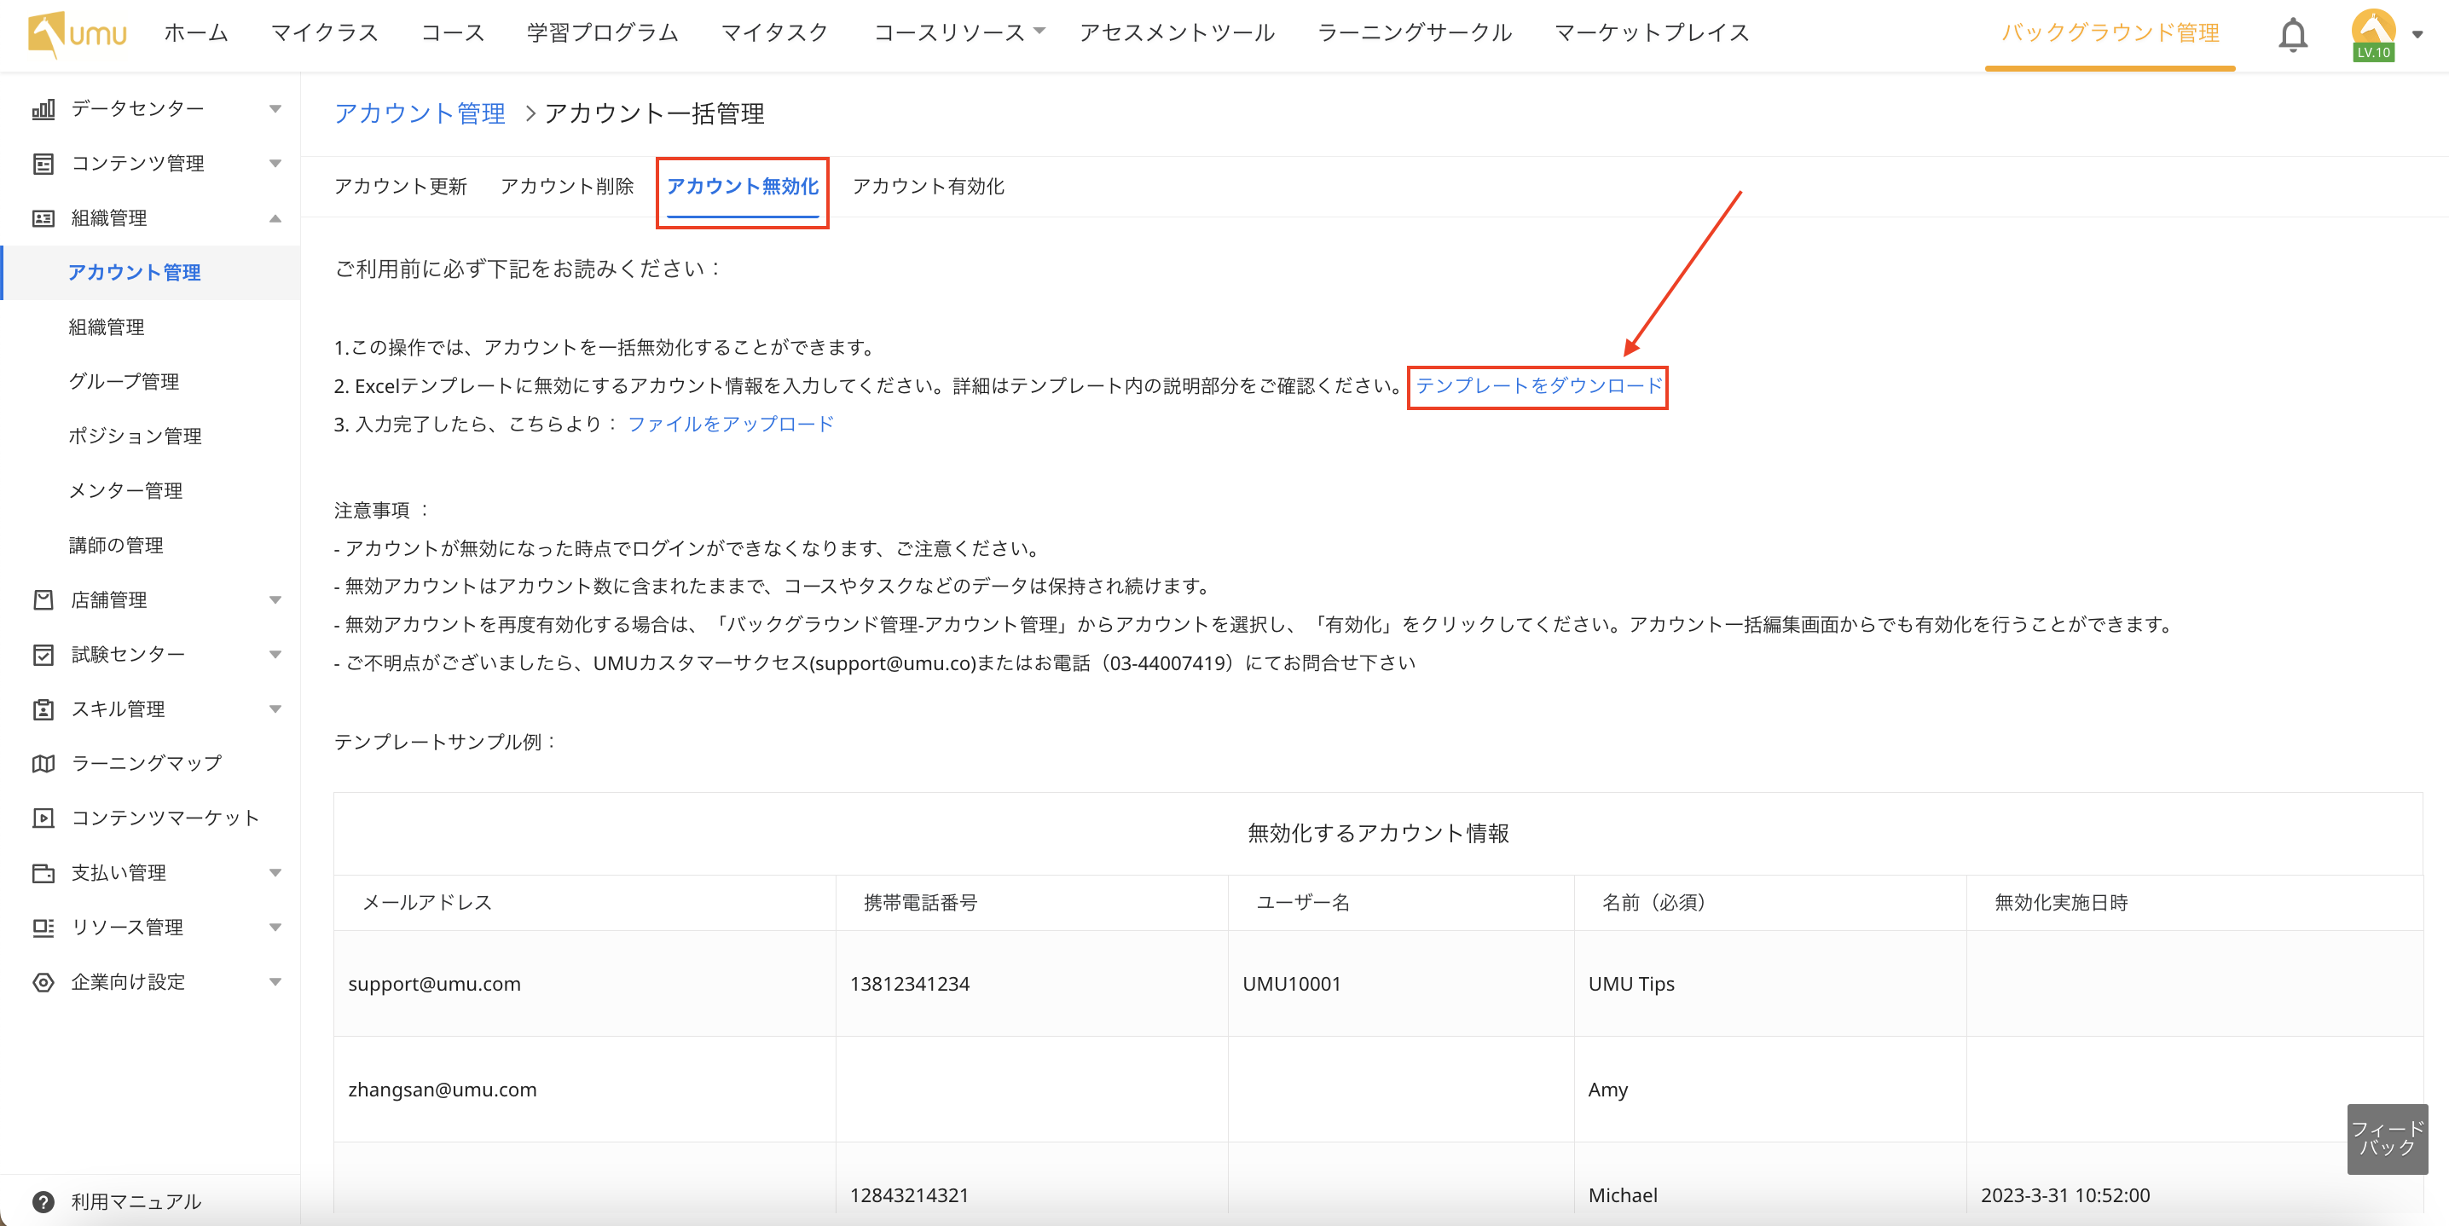Click the ファイルをアップロード link

coord(730,424)
